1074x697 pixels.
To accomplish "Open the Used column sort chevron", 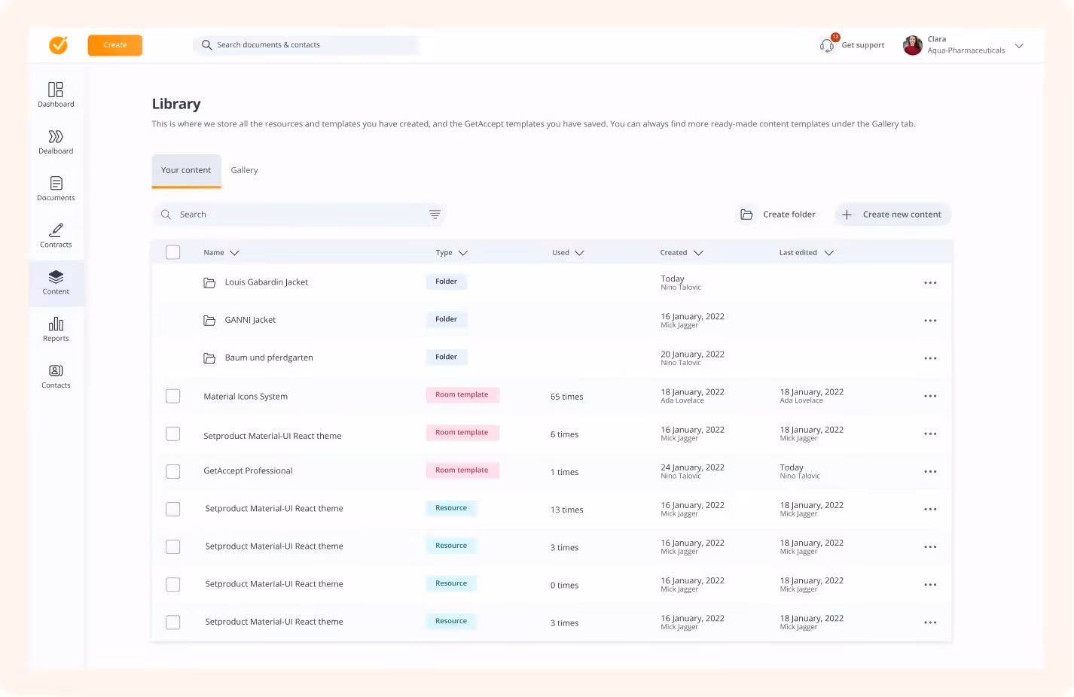I will pos(581,252).
